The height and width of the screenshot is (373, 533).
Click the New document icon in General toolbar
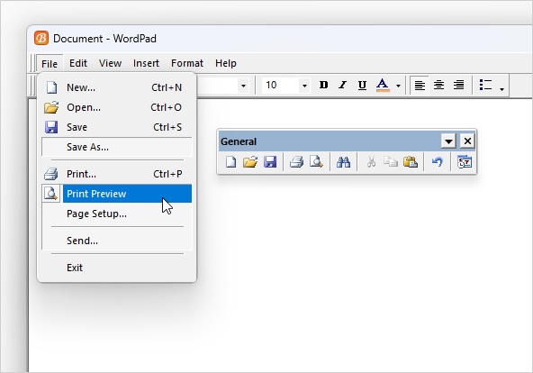(230, 162)
